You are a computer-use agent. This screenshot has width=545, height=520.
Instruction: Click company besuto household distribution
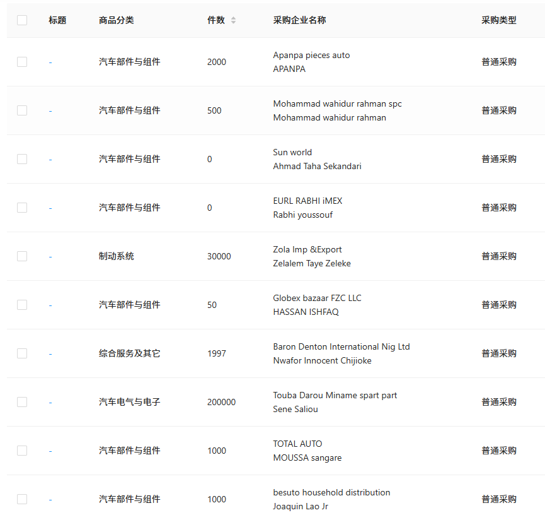coord(331,492)
